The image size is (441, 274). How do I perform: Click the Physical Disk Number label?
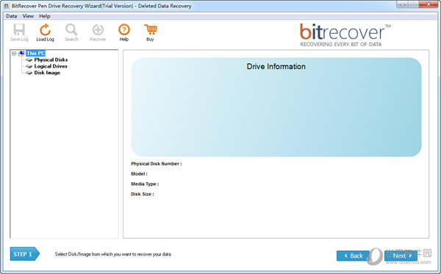coord(157,164)
